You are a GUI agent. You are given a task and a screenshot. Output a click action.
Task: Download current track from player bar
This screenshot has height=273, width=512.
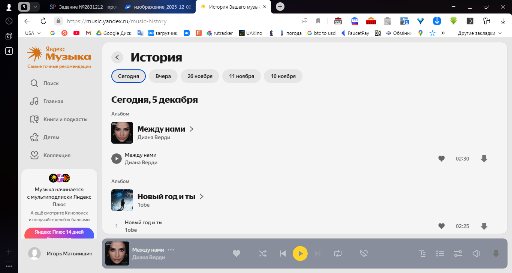pos(496,253)
